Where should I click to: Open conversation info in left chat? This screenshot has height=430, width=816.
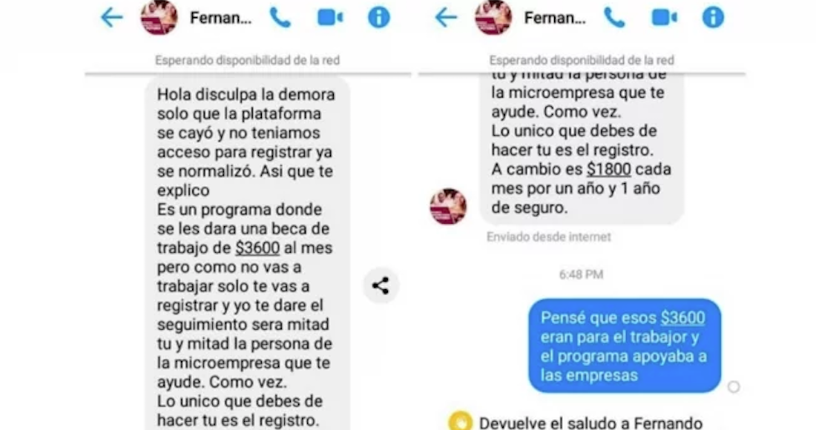click(x=379, y=18)
